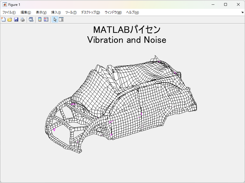Toggle the Edit Plot arrow tool
Image resolution: width=245 pixels, height=183 pixels.
(55, 19)
